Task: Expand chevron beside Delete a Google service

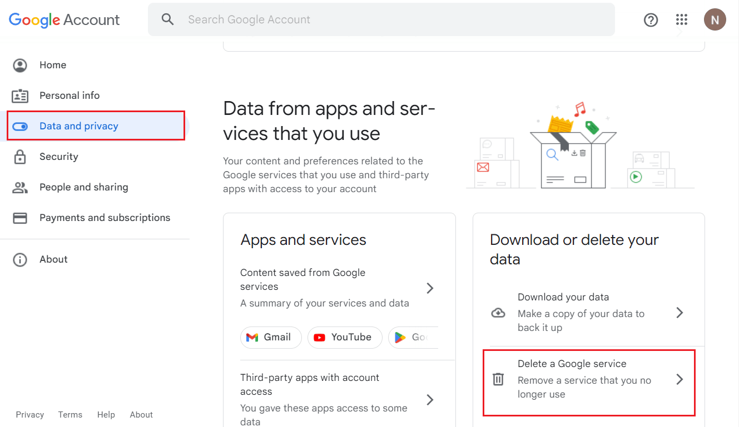Action: click(x=680, y=379)
